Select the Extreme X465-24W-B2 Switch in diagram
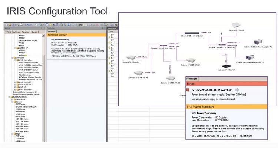The height and width of the screenshot is (148, 278). [x=192, y=33]
